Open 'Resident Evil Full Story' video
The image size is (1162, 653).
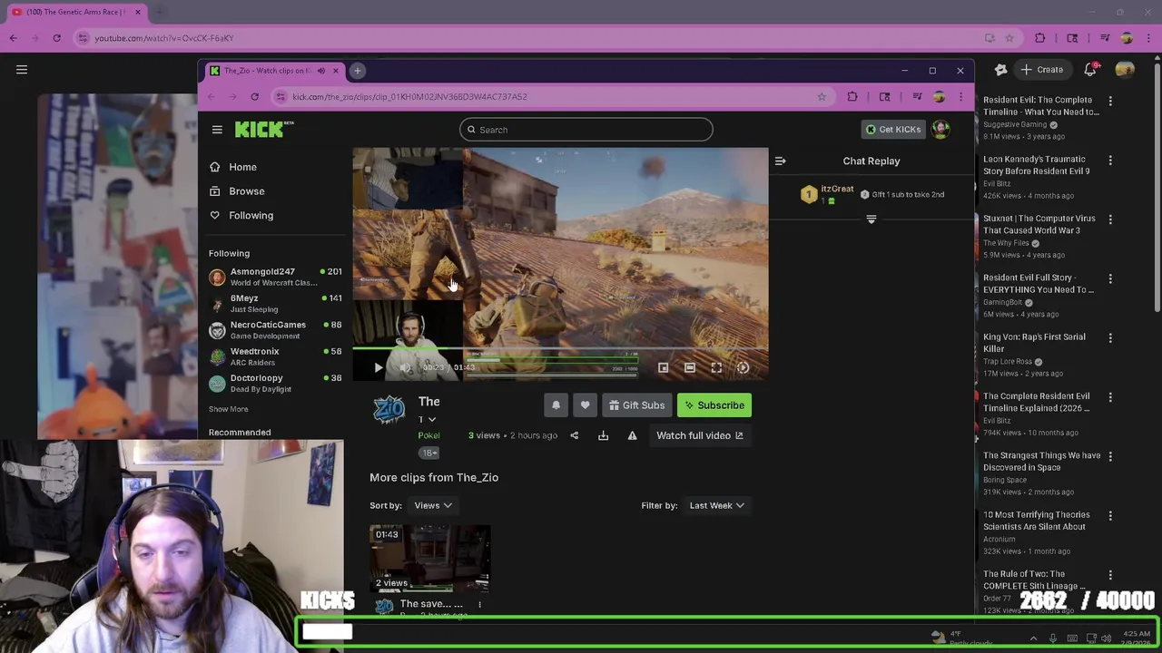[x=1038, y=284]
